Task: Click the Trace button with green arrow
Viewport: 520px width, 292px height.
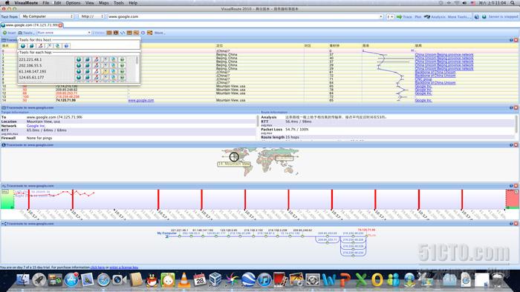Action: (404, 16)
